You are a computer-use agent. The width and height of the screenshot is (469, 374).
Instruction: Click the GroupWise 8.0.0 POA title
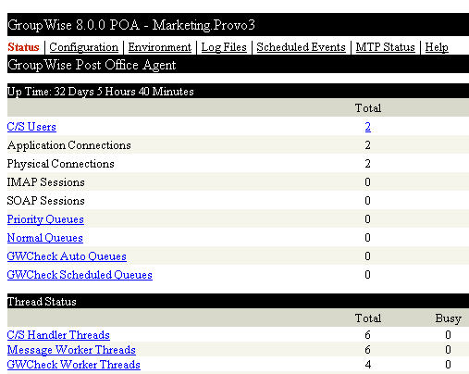point(131,25)
